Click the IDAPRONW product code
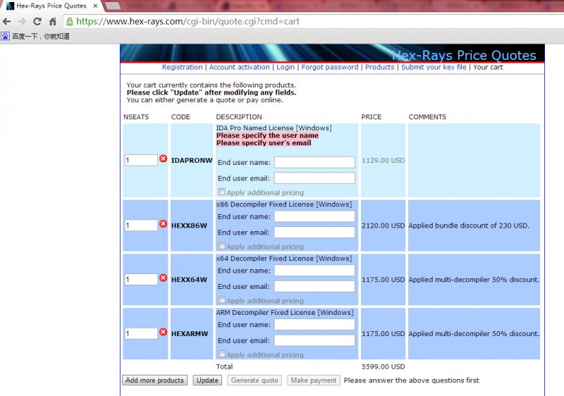The image size is (564, 396). pos(192,160)
